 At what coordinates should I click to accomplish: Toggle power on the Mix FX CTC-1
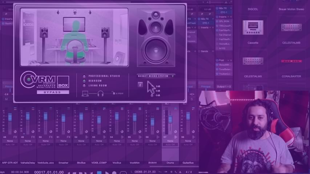(x=217, y=8)
